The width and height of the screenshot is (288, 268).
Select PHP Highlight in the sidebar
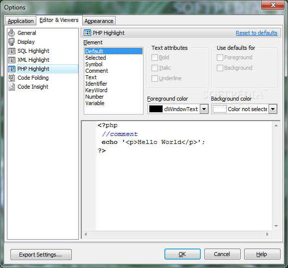[x=47, y=69]
